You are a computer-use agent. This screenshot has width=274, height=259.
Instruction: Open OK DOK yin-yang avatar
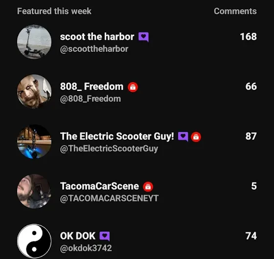click(x=34, y=241)
